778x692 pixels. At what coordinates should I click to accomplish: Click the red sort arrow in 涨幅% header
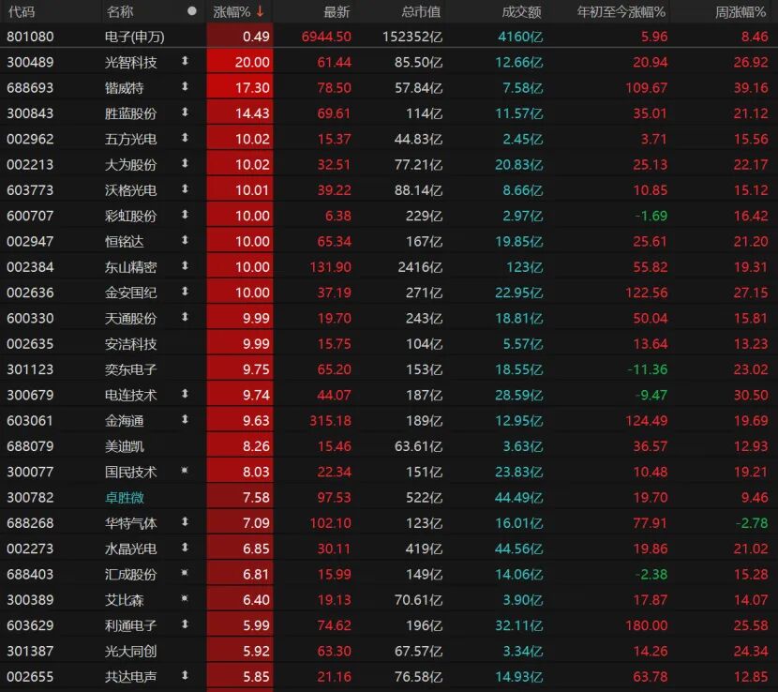click(260, 11)
